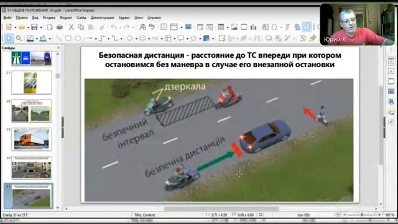Click the Open file folder icon
The image size is (398, 224).
pyautogui.click(x=22, y=27)
